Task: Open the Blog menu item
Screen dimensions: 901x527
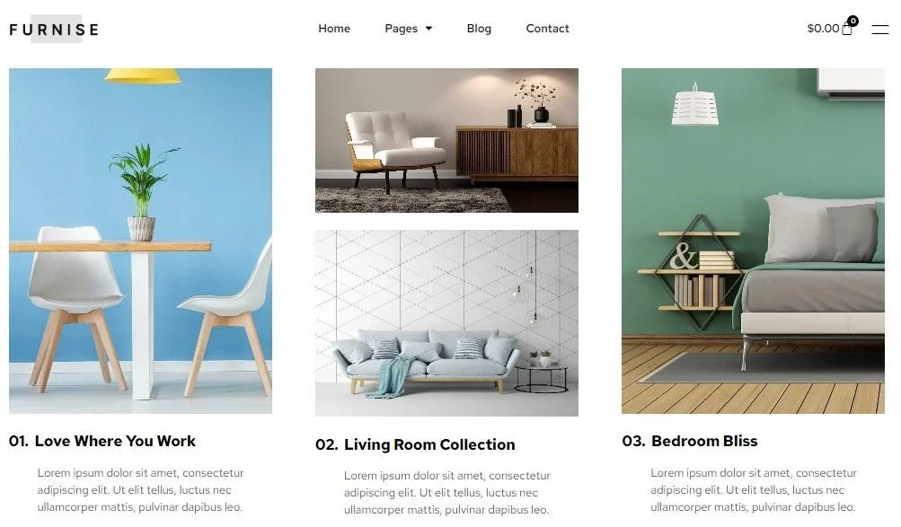Action: pyautogui.click(x=479, y=28)
